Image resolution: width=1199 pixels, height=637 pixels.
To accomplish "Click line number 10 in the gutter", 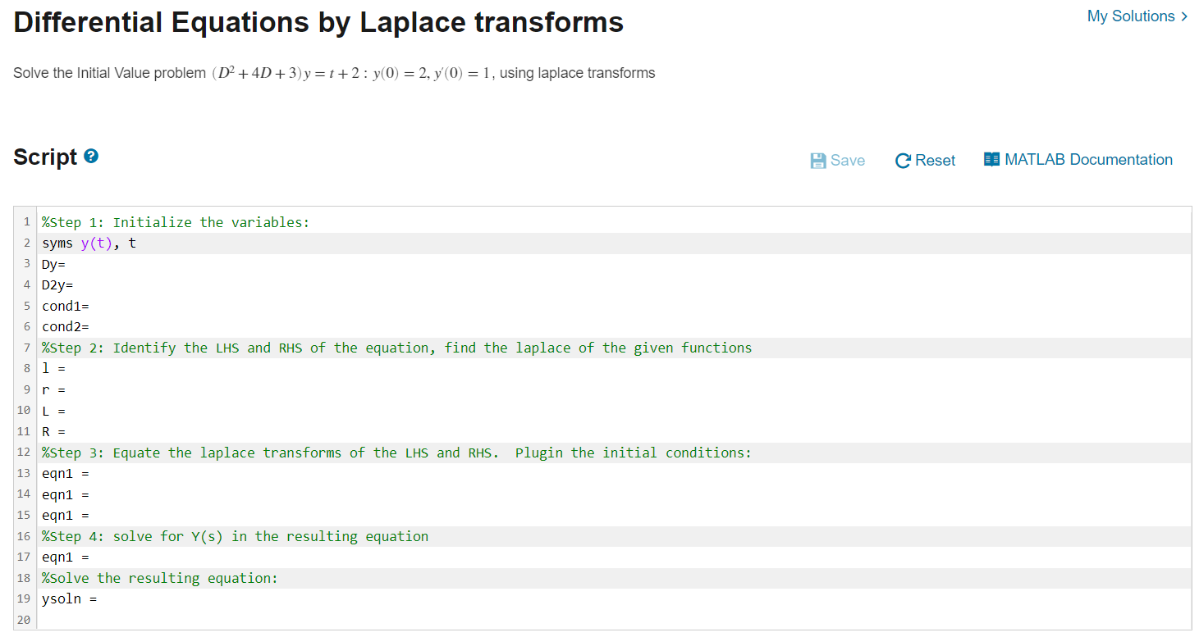I will tap(25, 410).
